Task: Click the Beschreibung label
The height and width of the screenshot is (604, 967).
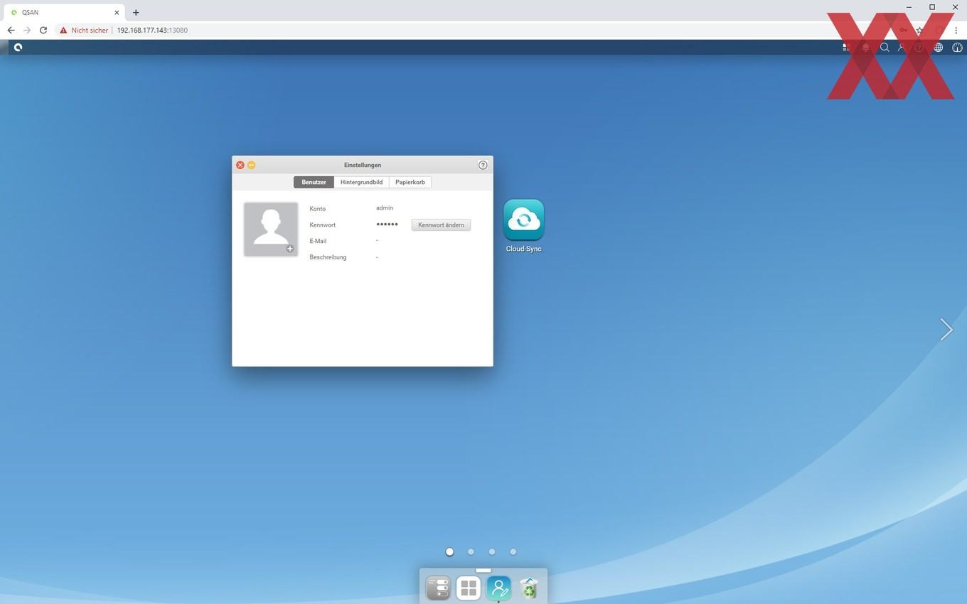Action: pos(328,257)
